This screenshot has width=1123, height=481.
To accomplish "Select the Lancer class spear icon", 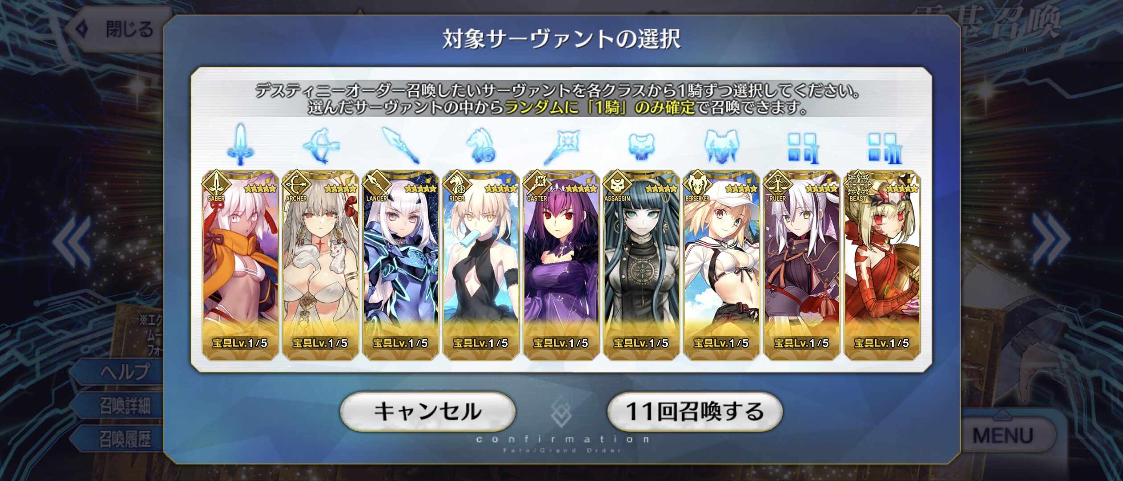I will tap(401, 145).
